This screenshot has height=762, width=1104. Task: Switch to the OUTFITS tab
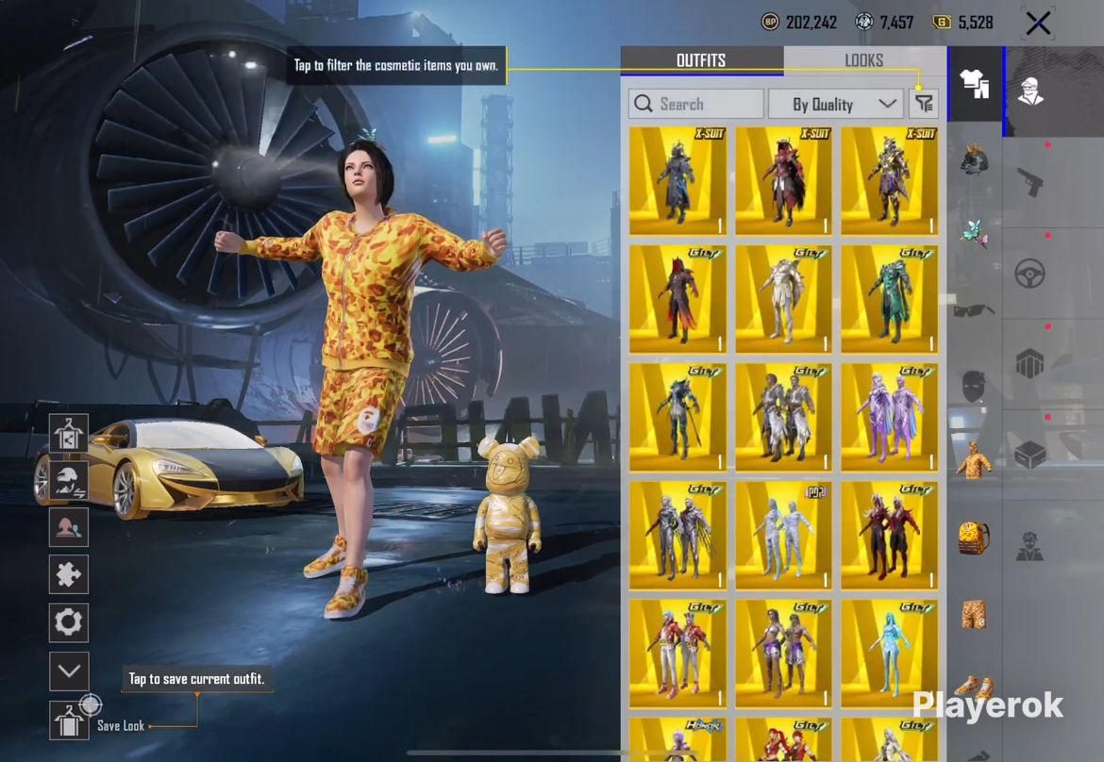pos(701,60)
